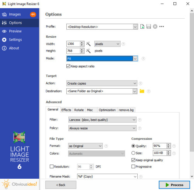
Task: Enable the Progressive checkbox
Action: click(x=133, y=166)
